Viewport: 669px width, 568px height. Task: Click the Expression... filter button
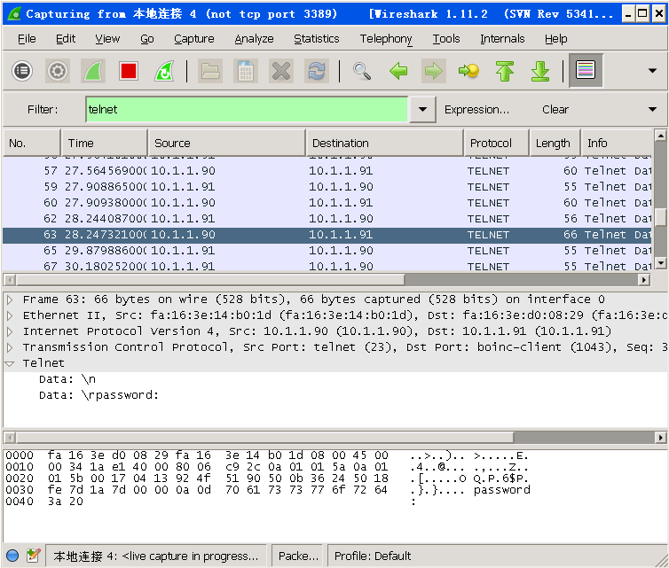476,110
